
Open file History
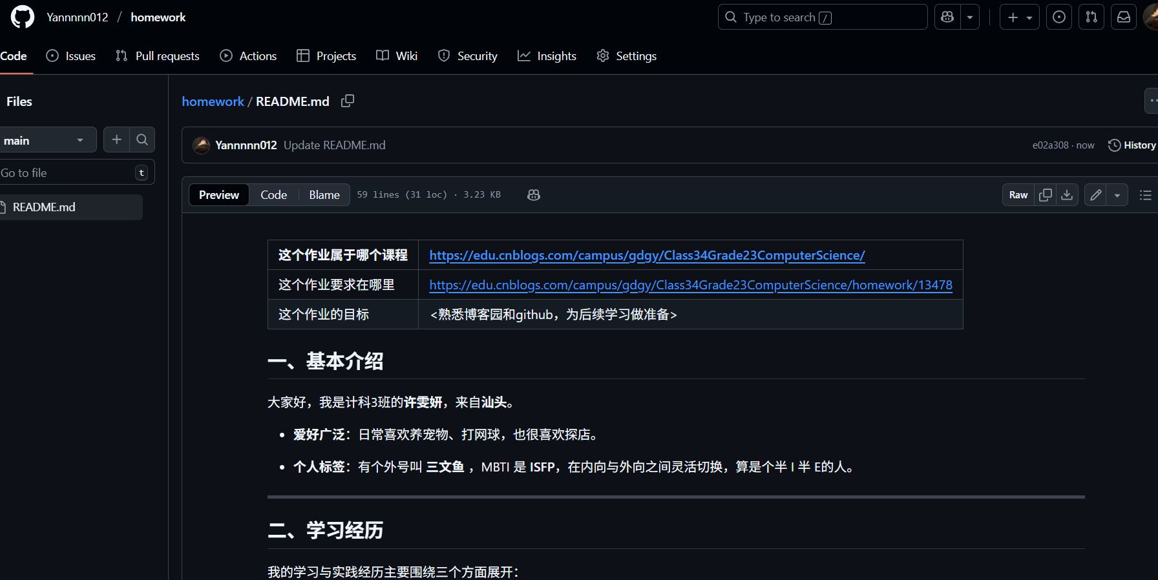1132,145
